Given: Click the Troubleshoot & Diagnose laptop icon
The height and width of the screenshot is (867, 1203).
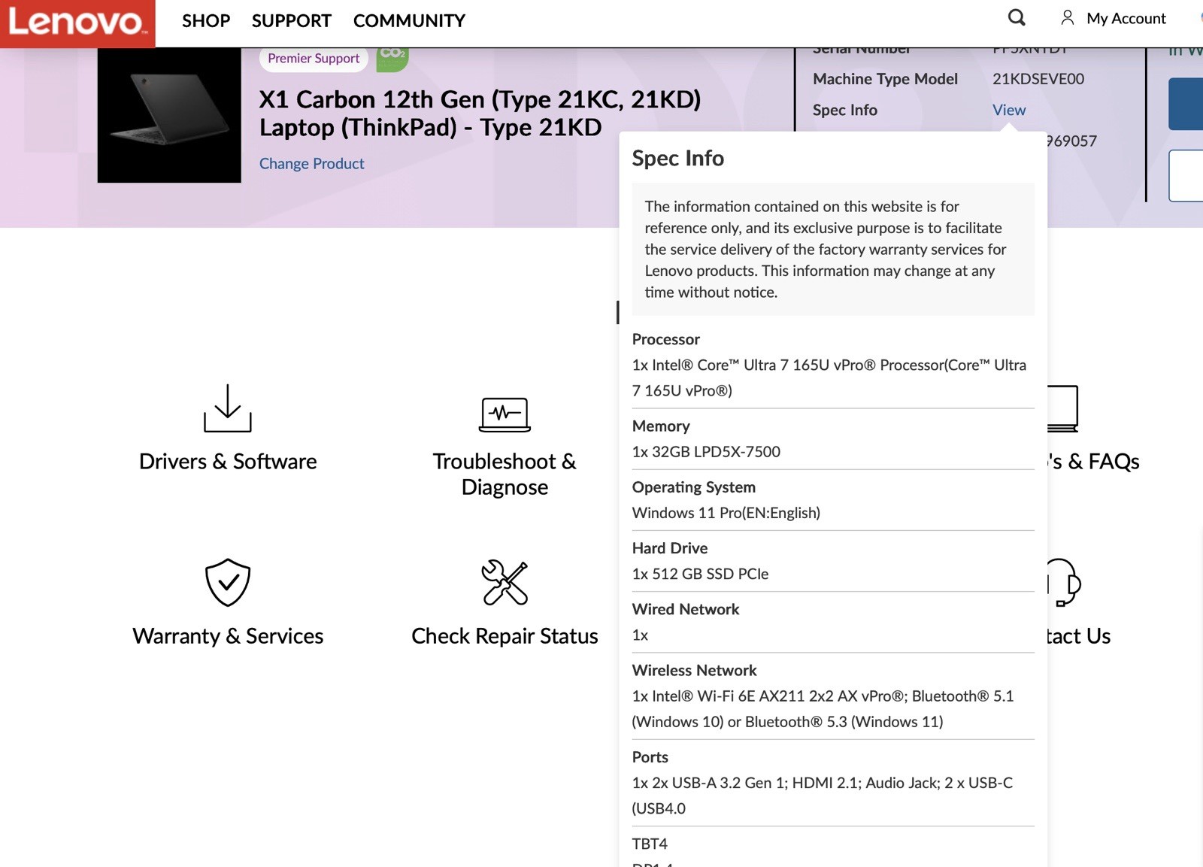Looking at the screenshot, I should coord(505,414).
